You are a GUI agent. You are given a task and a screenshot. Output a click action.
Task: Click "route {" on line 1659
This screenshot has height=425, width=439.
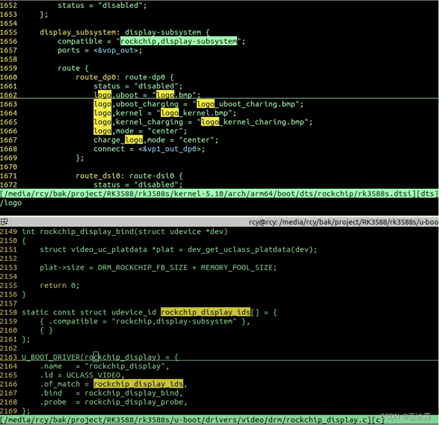[x=73, y=68]
